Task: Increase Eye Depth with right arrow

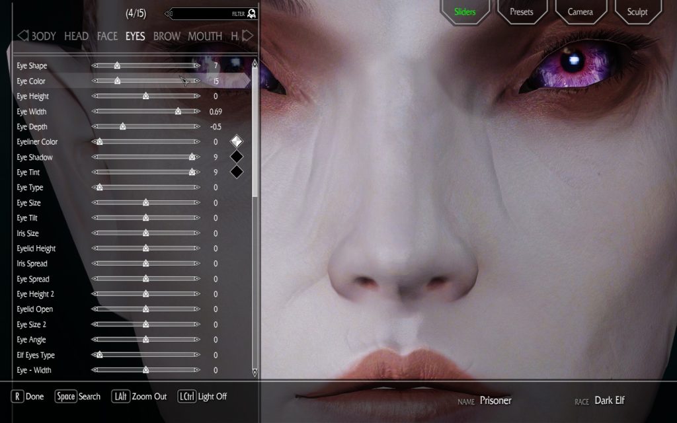Action: (x=197, y=126)
